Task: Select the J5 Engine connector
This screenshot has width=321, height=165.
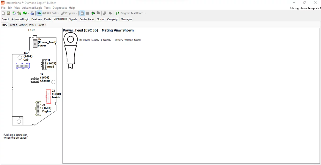Action: [x=38, y=108]
